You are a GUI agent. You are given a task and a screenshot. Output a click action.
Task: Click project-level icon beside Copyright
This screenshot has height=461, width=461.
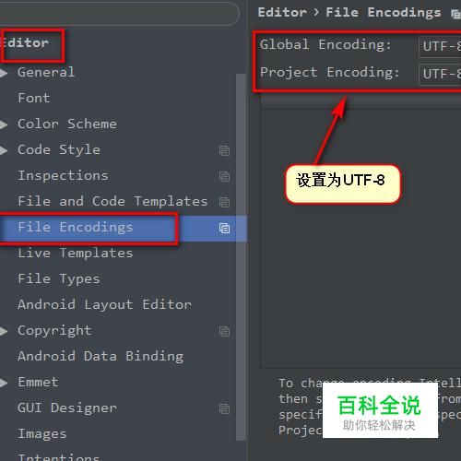point(224,331)
